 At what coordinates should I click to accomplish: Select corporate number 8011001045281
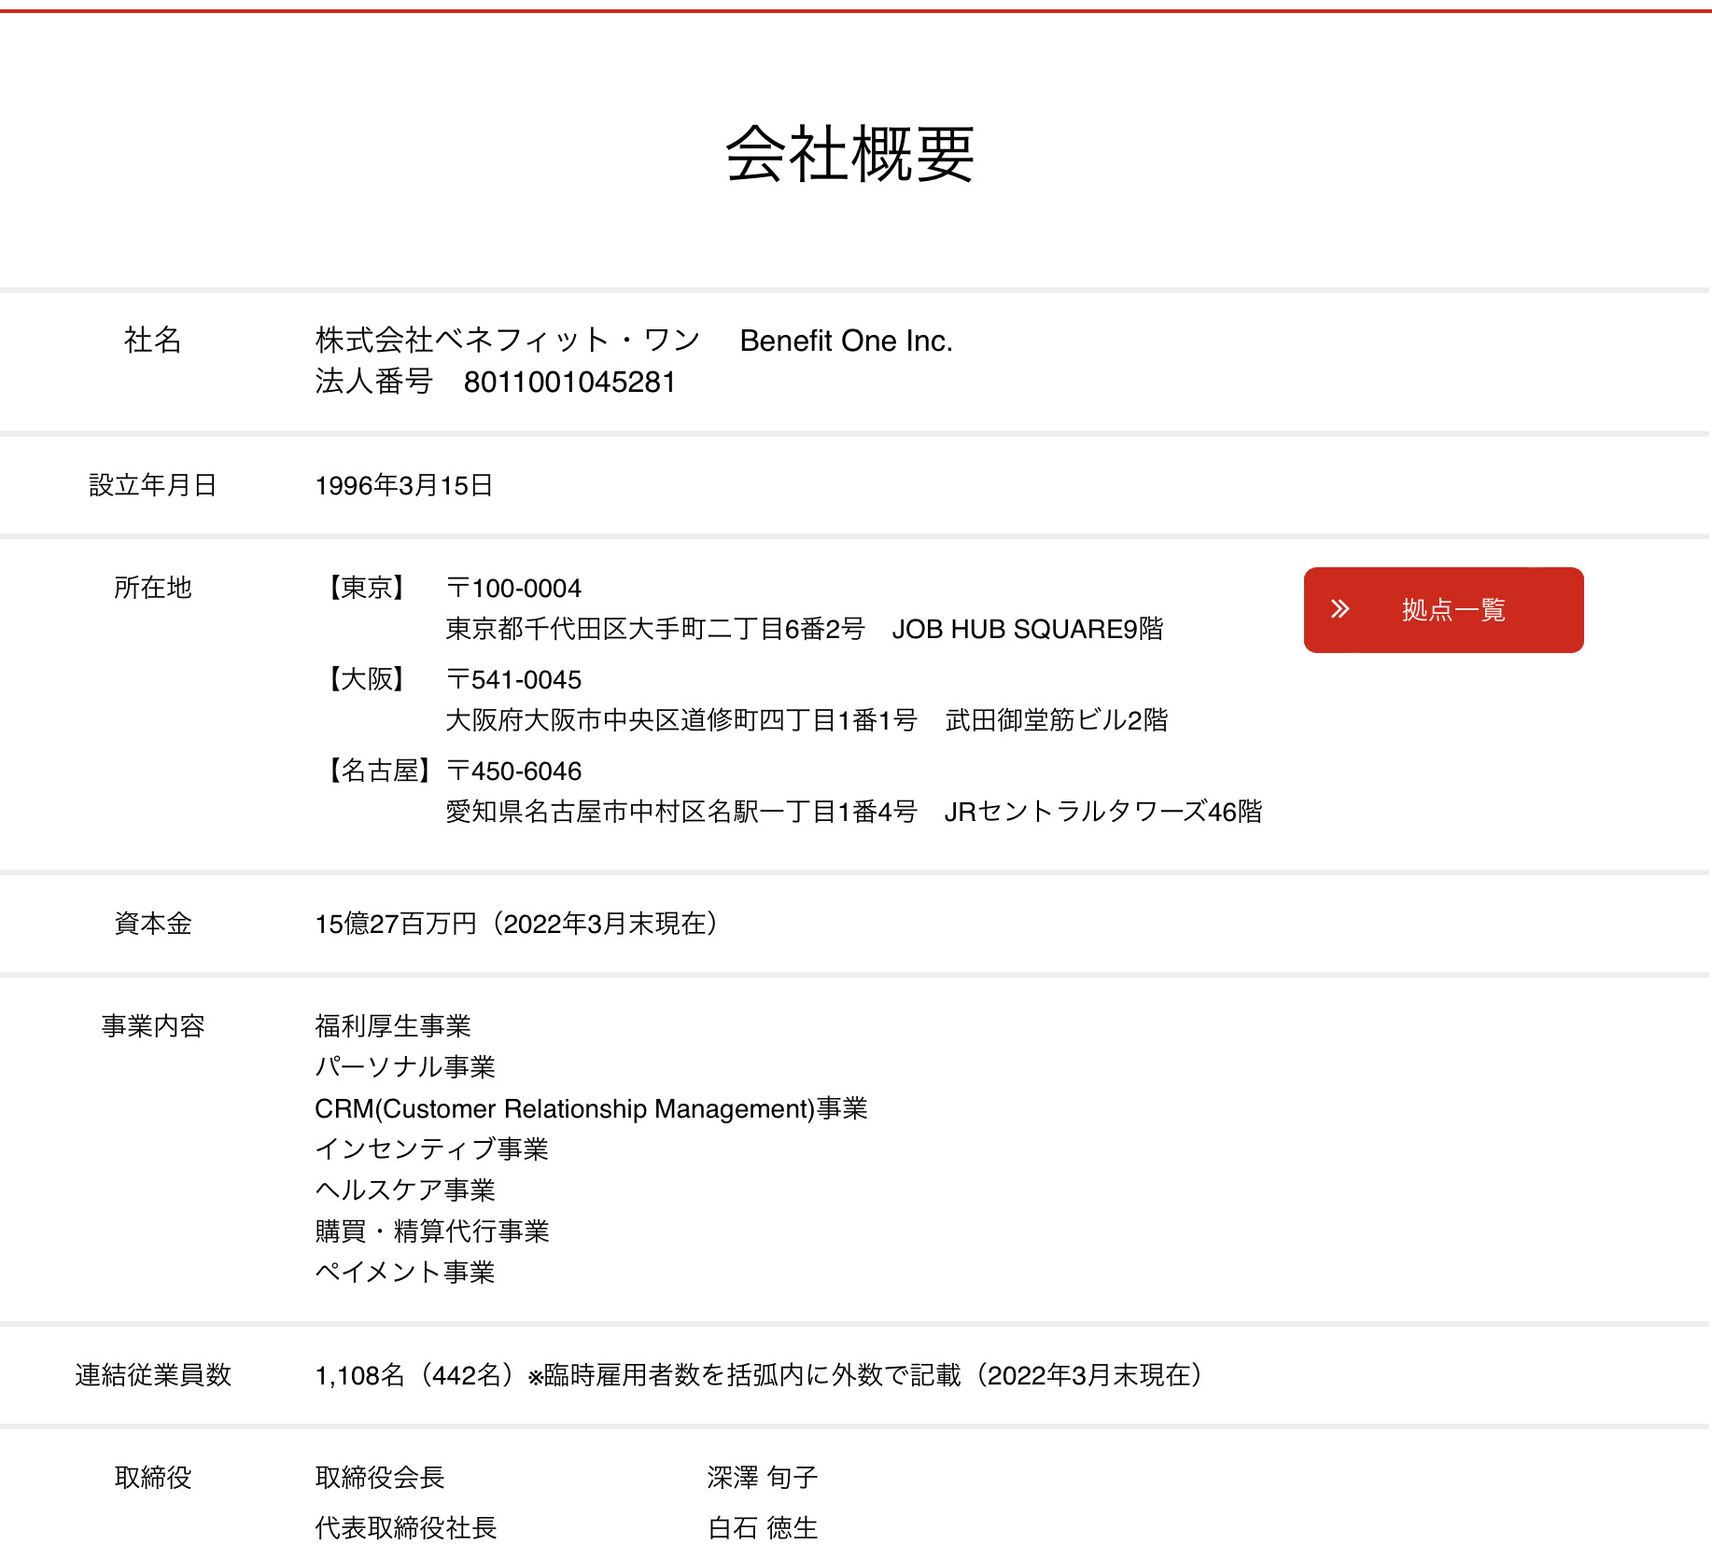(569, 383)
